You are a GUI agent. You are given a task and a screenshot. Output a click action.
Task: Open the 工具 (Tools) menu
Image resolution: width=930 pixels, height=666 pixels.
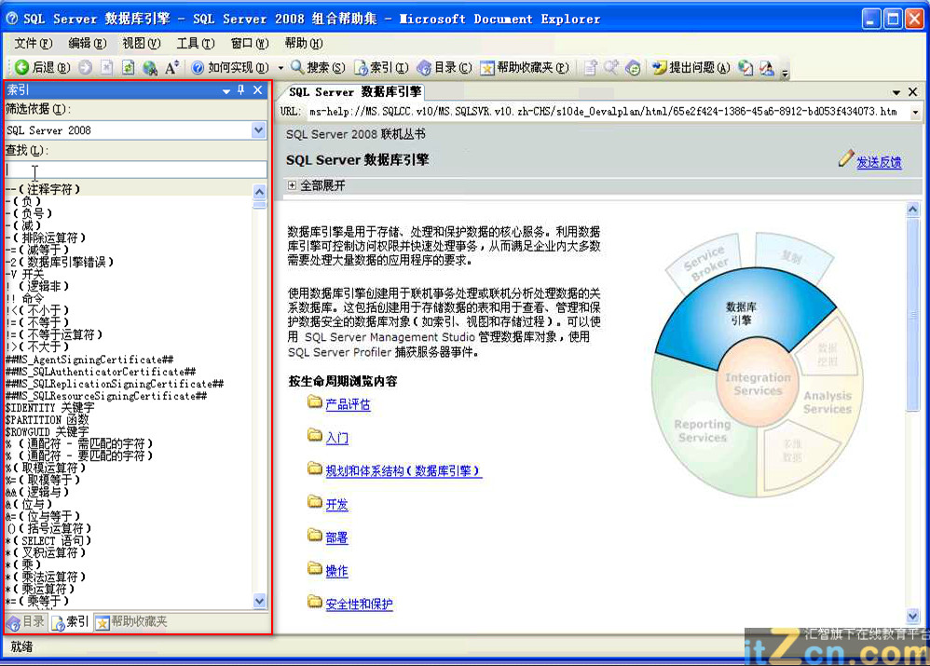(x=196, y=43)
